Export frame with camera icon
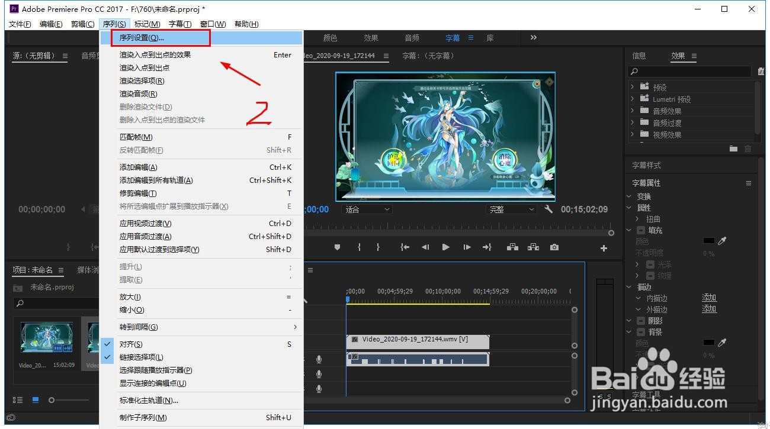Image resolution: width=770 pixels, height=429 pixels. [554, 247]
